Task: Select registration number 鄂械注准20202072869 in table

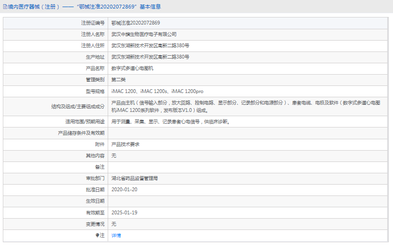Action: tap(136, 23)
